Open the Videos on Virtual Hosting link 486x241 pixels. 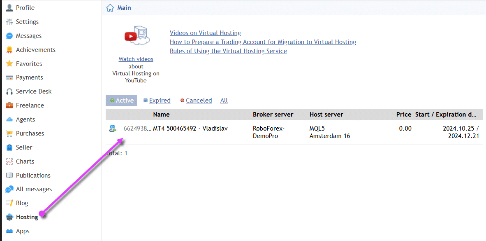(x=205, y=33)
